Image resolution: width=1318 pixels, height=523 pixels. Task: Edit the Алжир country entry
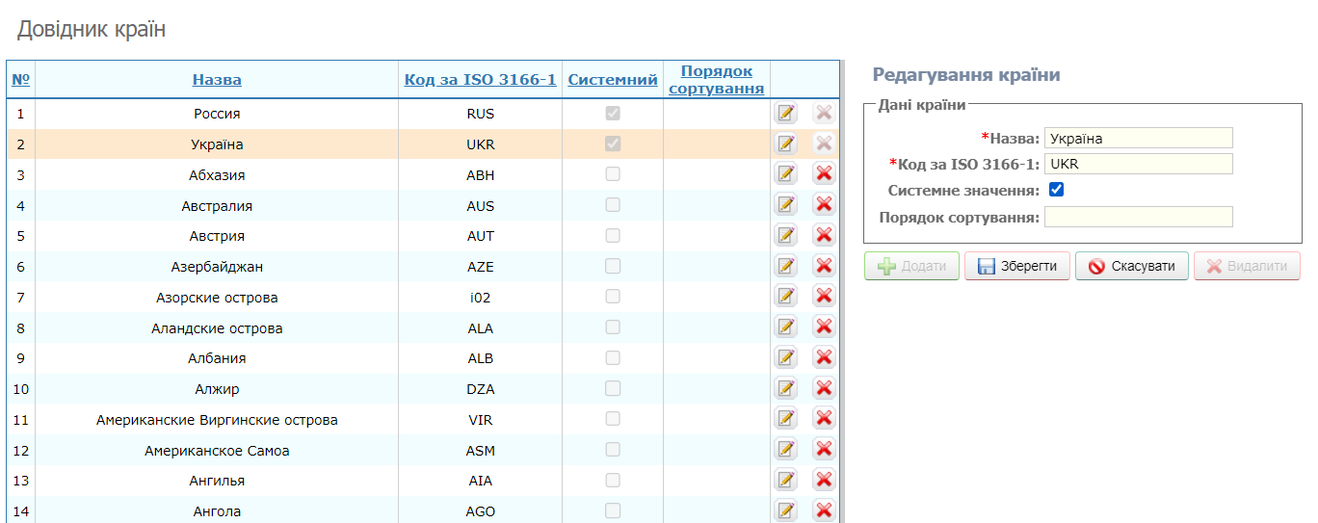click(786, 388)
